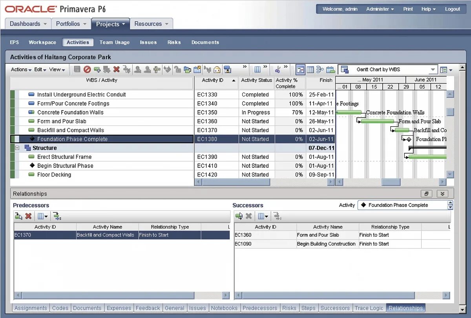Collapse Relationships panel with double chevron button
Image resolution: width=471 pixels, height=318 pixels.
coord(442,194)
